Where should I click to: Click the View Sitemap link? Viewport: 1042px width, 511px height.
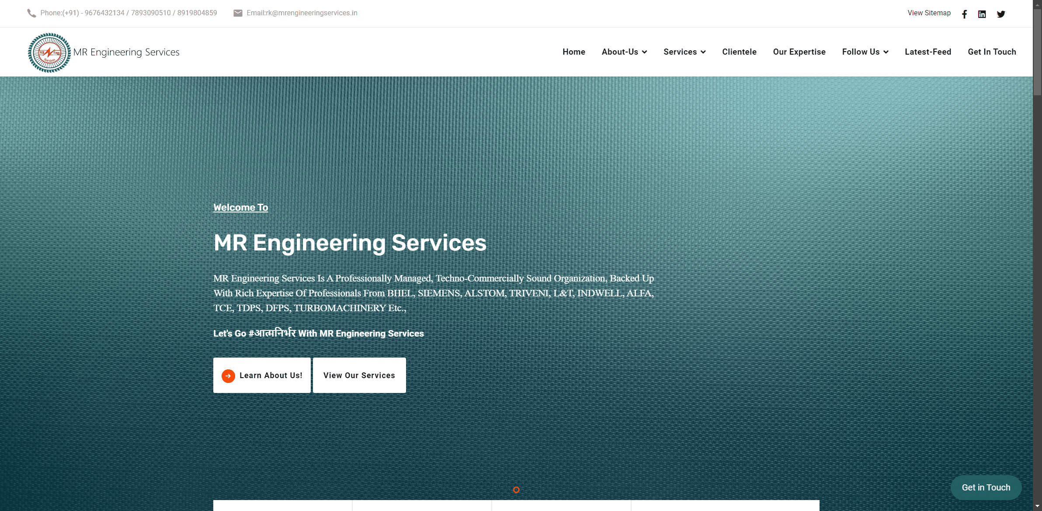tap(929, 13)
